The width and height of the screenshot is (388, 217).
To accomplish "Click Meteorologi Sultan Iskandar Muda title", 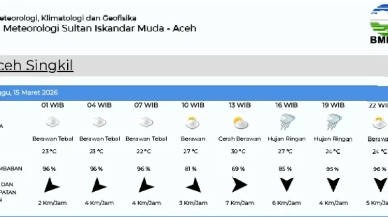I will point(100,28).
